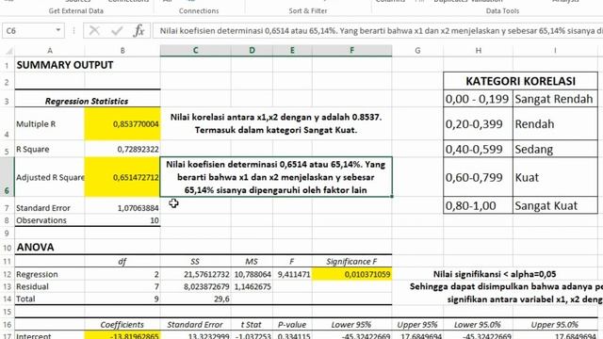Select the P-value header cell
The height and width of the screenshot is (339, 603).
[x=292, y=325]
